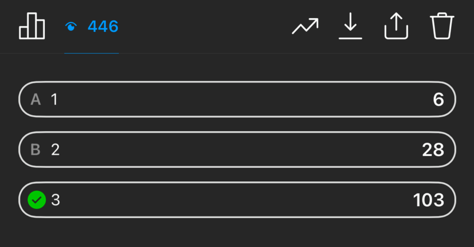Click answer text "3" beside the checkmark
This screenshot has width=474, height=247.
coord(55,200)
